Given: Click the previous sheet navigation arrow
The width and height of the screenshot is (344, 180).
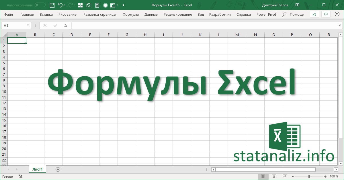Looking at the screenshot, I should tap(9, 169).
